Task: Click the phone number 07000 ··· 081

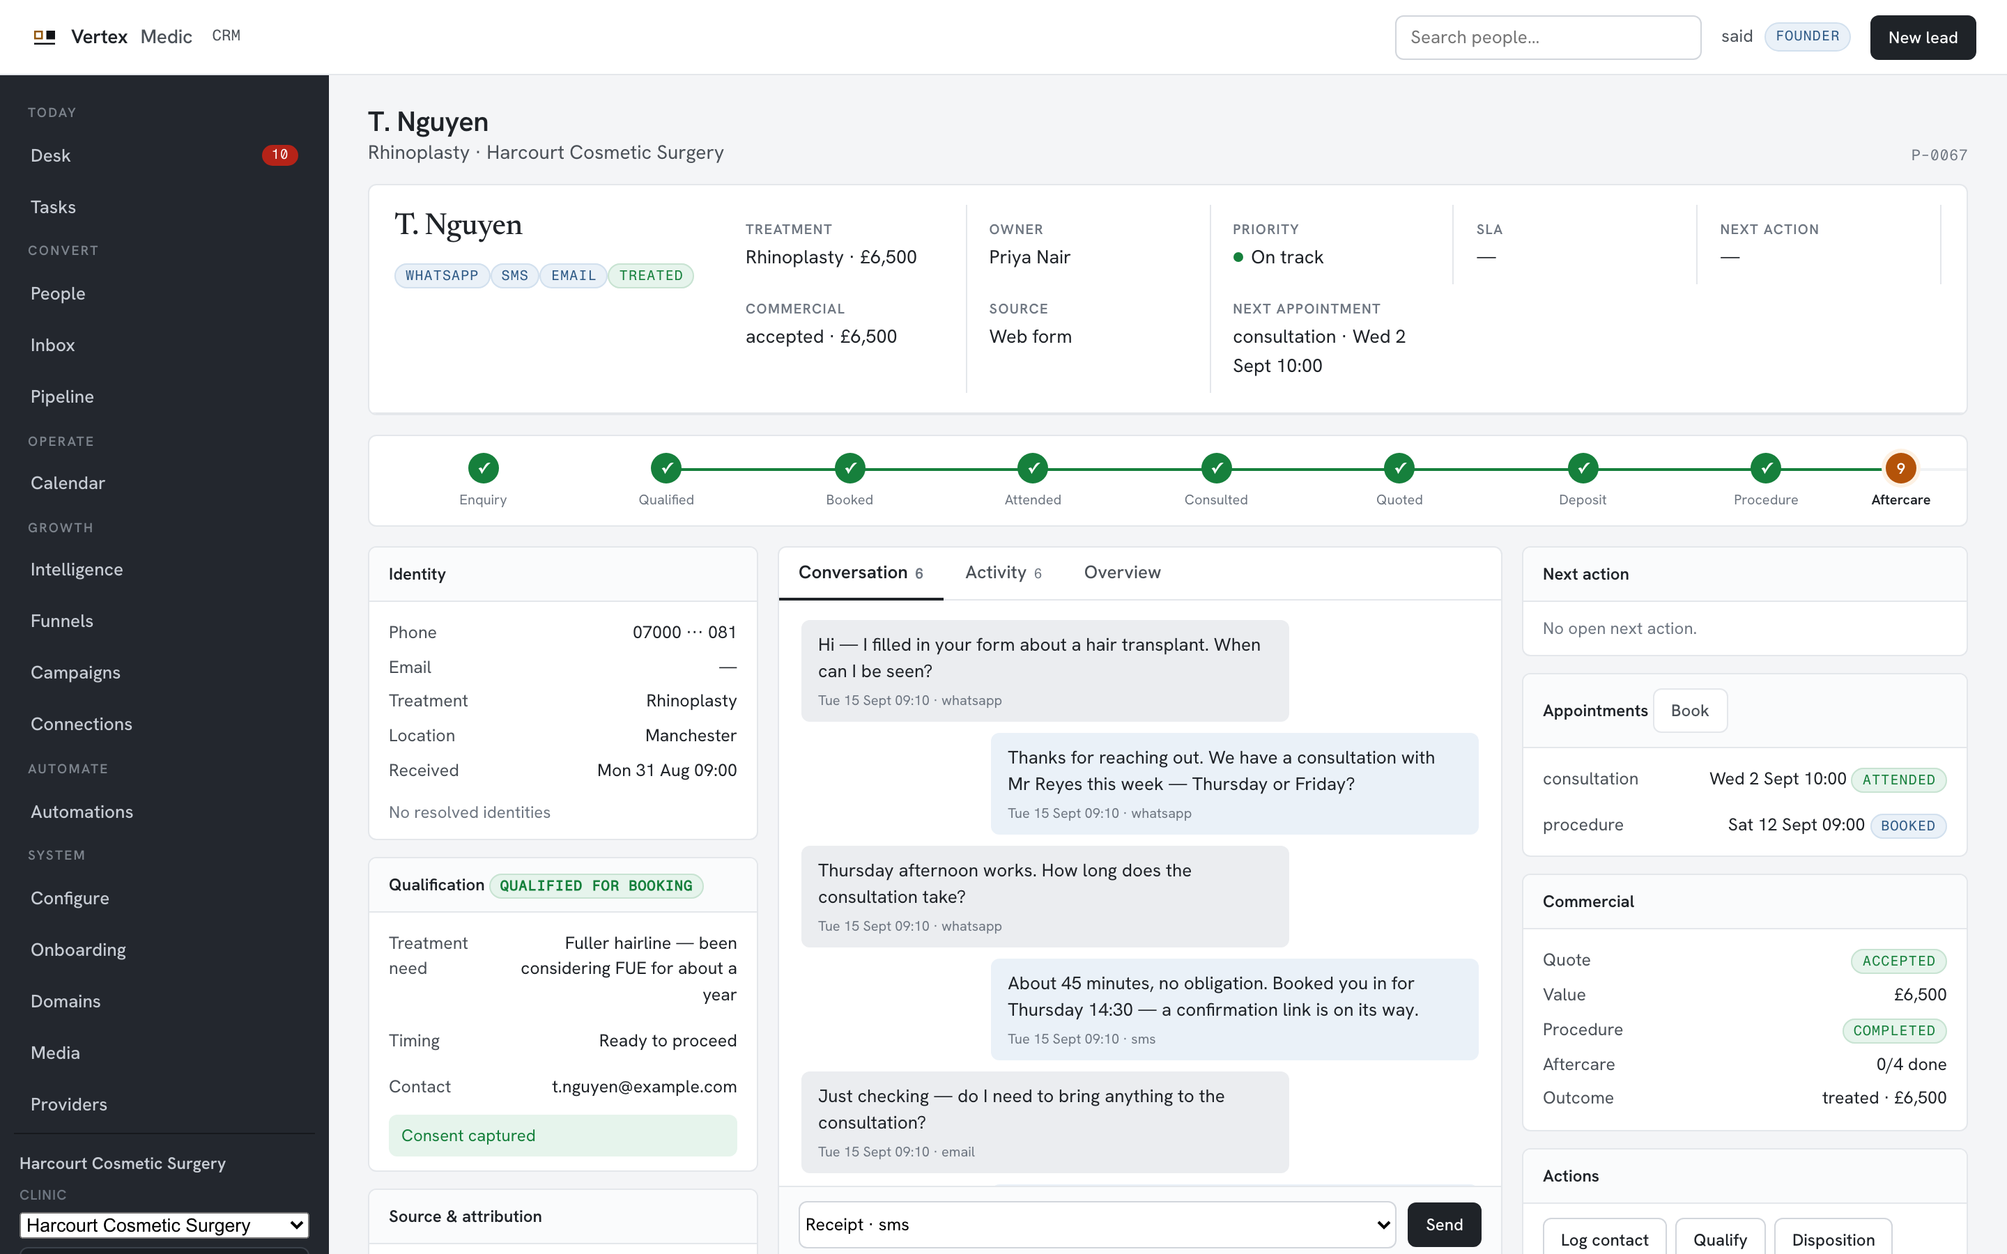Action: click(684, 632)
